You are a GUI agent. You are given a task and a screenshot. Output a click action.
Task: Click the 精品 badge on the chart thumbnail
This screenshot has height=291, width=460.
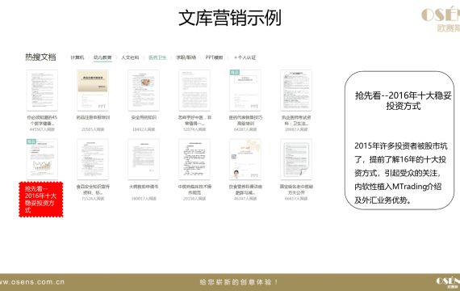click(31, 141)
